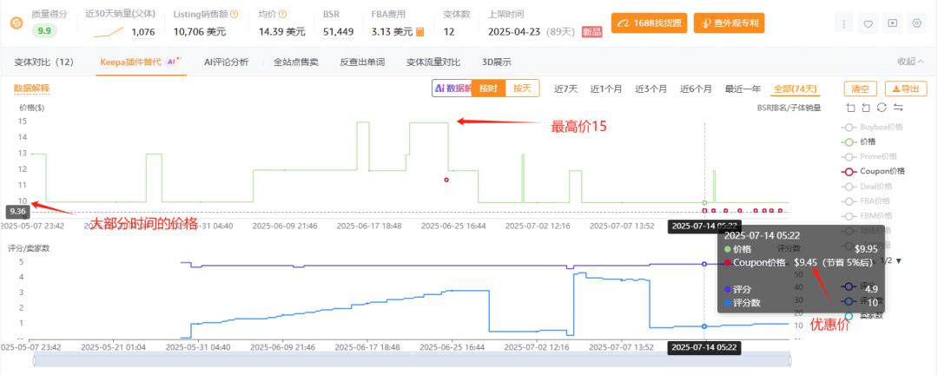Toggle Buybox价格 series in legend

pos(872,127)
